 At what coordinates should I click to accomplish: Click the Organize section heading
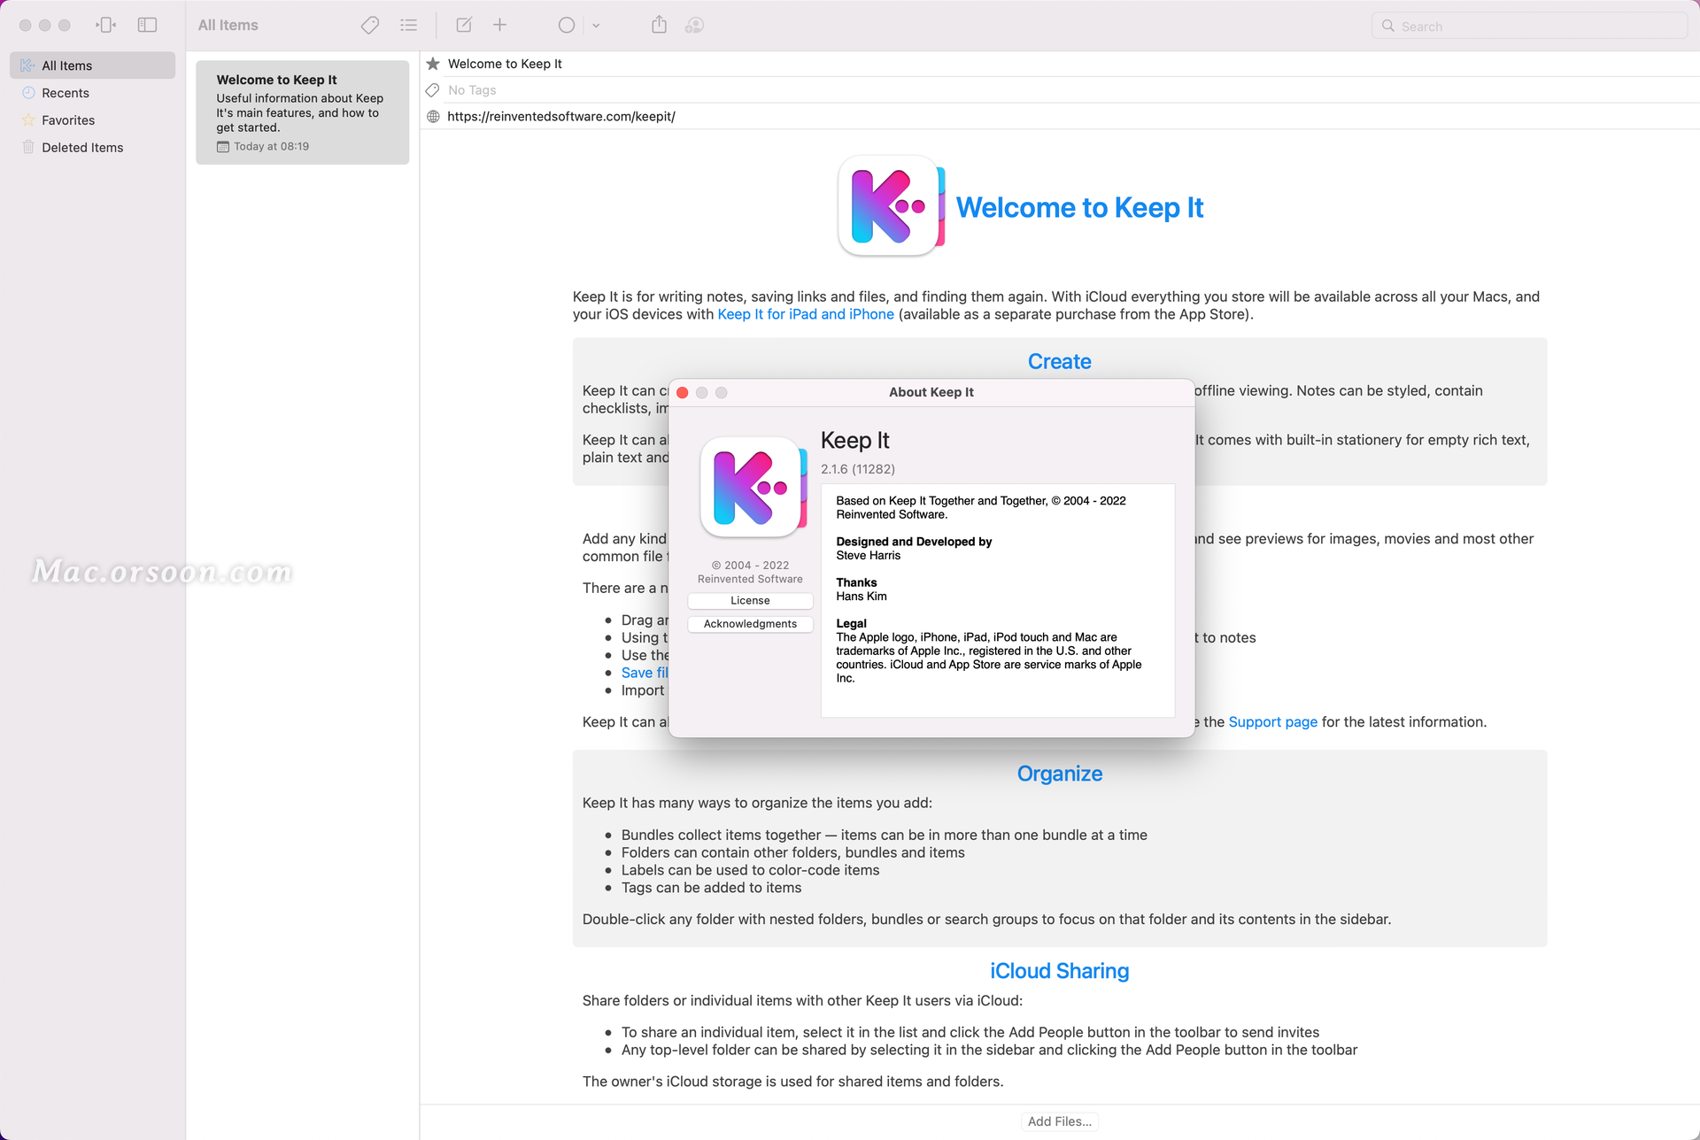click(x=1060, y=774)
